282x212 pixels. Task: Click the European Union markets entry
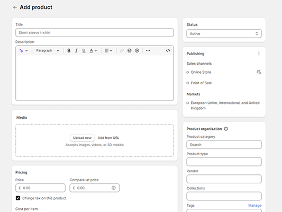(x=223, y=105)
